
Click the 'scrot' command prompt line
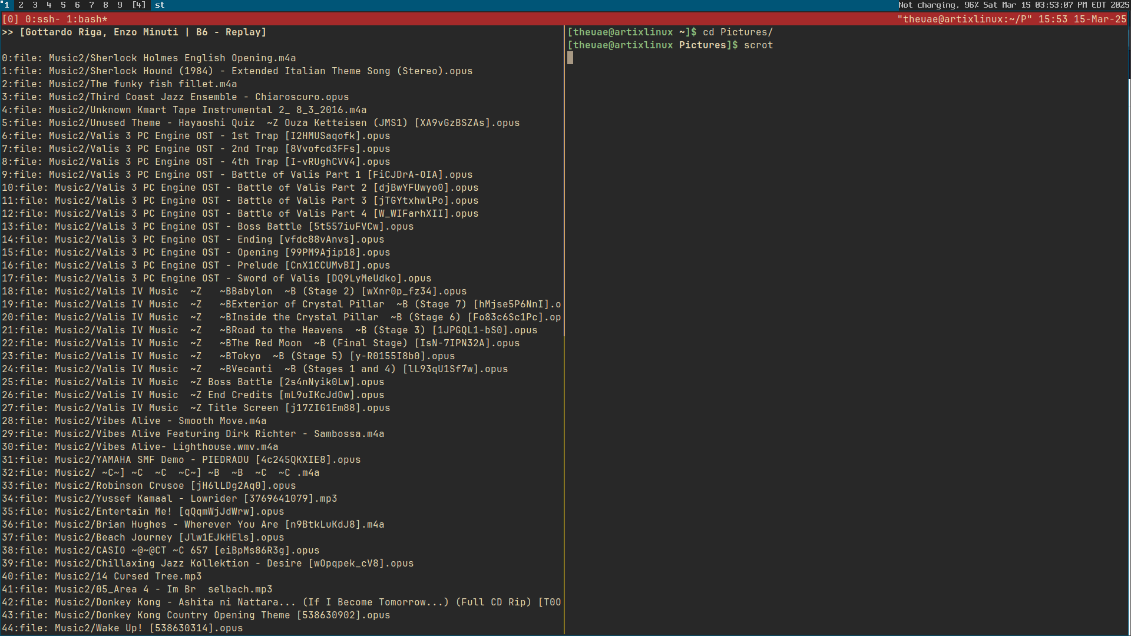pyautogui.click(x=670, y=45)
